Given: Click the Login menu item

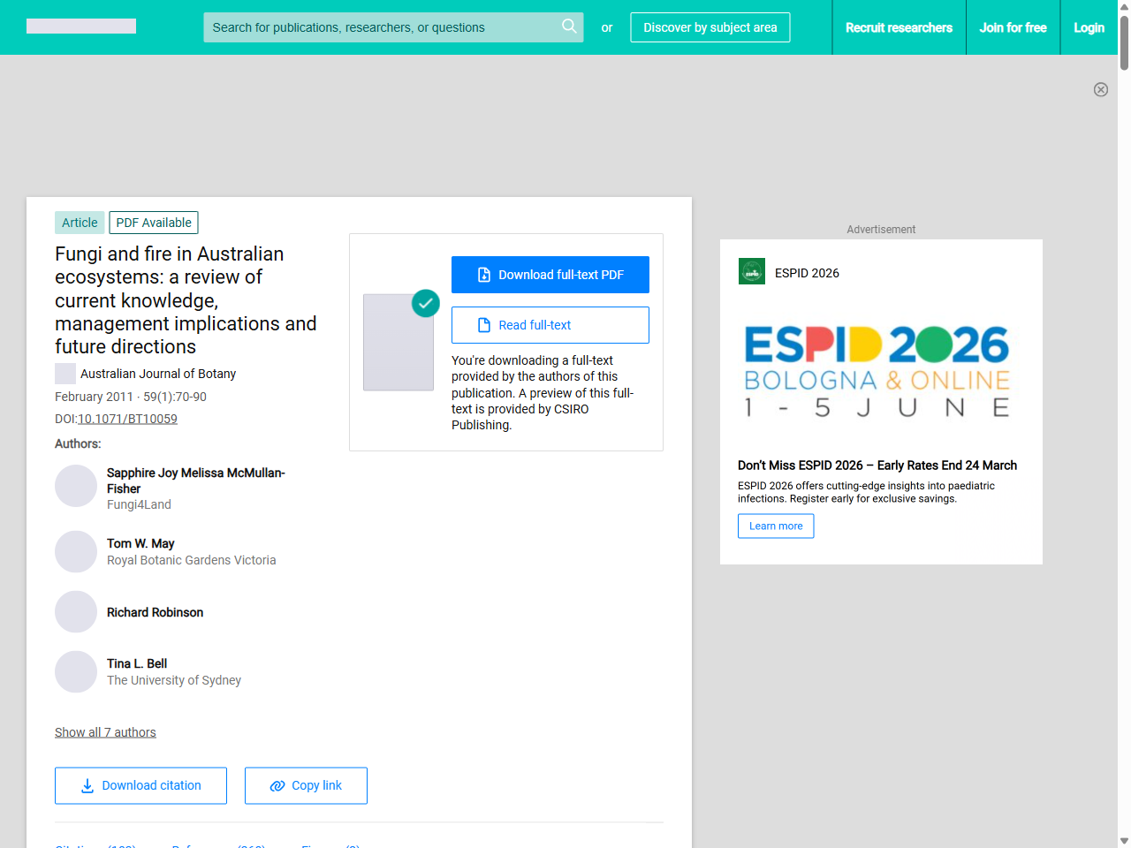Looking at the screenshot, I should [x=1089, y=27].
